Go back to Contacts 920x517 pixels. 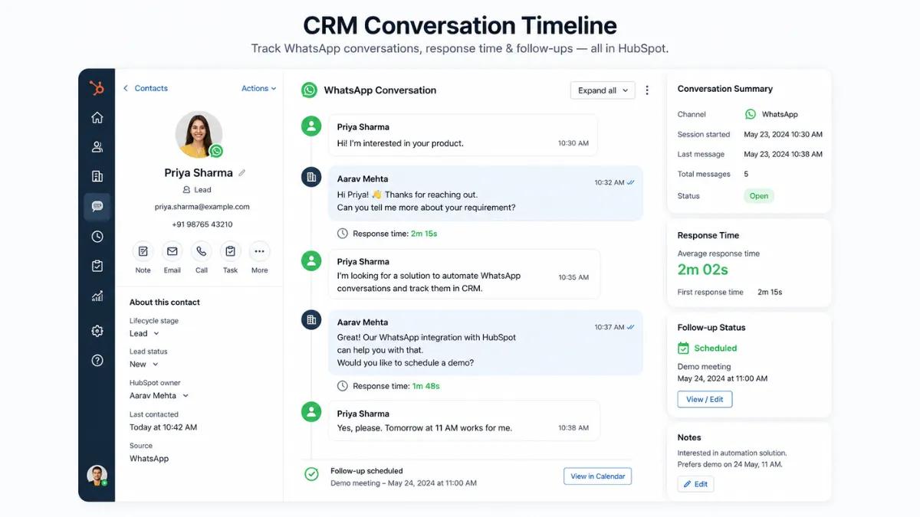pyautogui.click(x=146, y=88)
